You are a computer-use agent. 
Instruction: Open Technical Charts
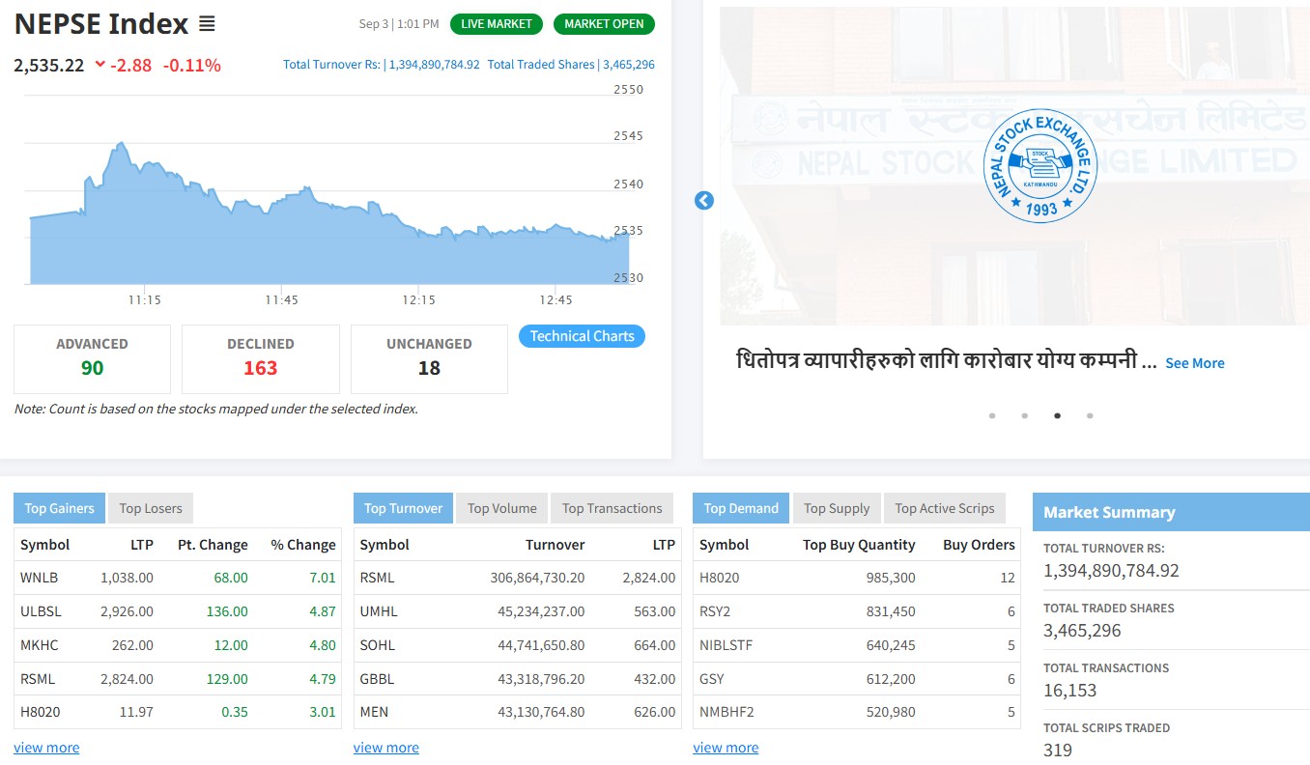[582, 336]
